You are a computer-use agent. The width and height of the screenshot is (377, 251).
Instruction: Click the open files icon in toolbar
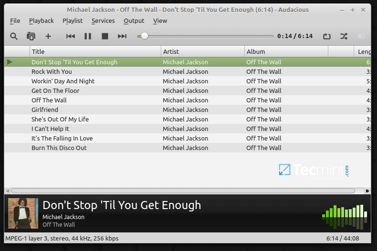[31, 36]
